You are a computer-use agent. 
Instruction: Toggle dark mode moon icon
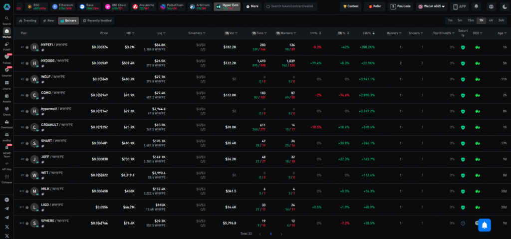(x=505, y=6)
